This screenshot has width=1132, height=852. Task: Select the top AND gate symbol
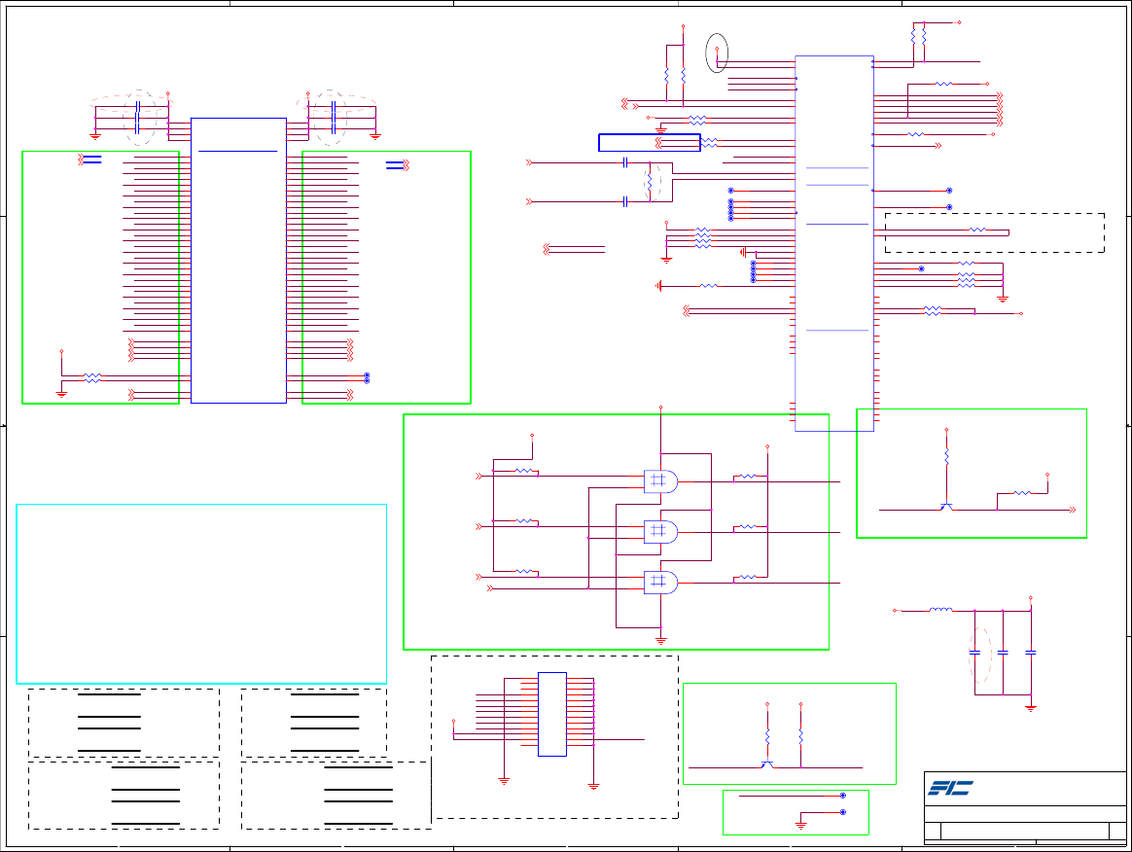tap(660, 481)
